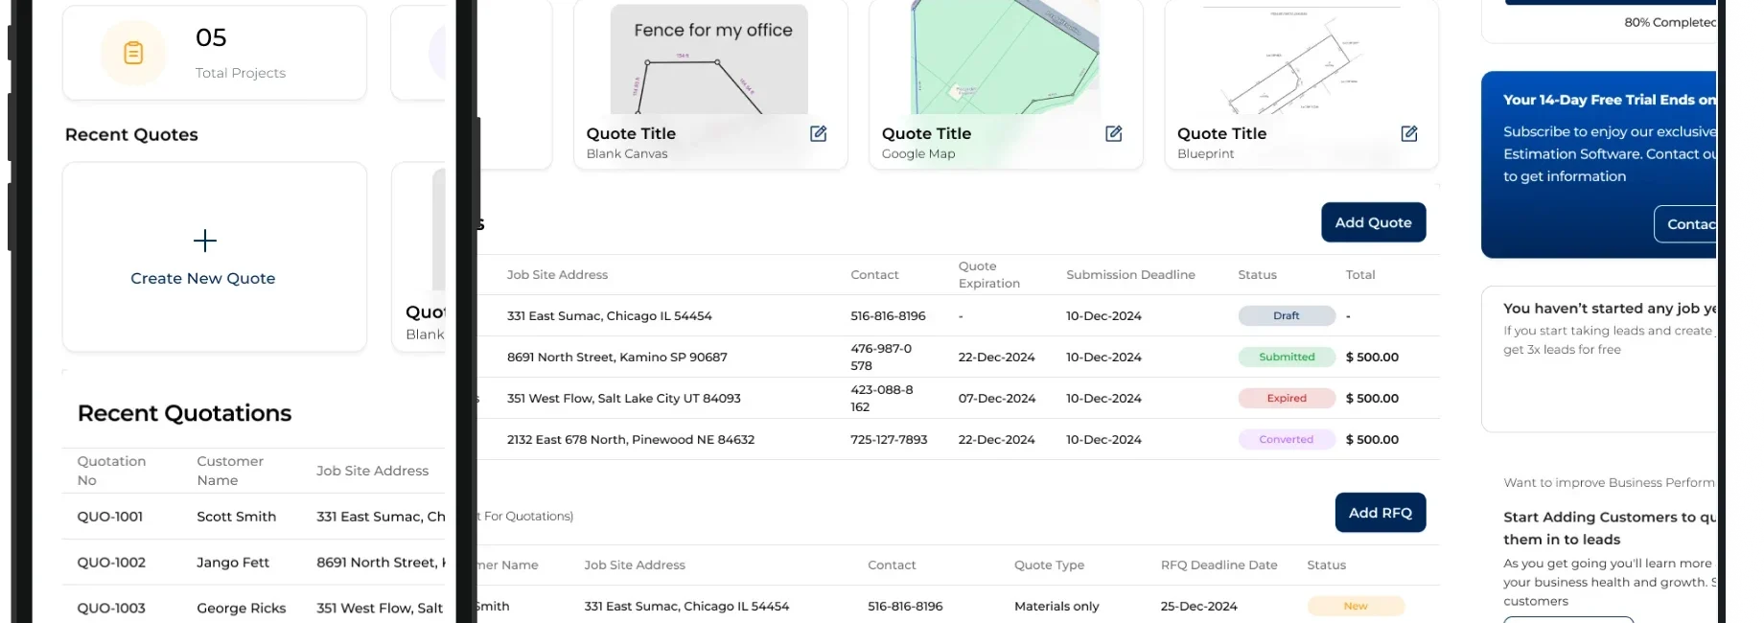
Task: Click the Customer Name header on phone
Action: (230, 471)
